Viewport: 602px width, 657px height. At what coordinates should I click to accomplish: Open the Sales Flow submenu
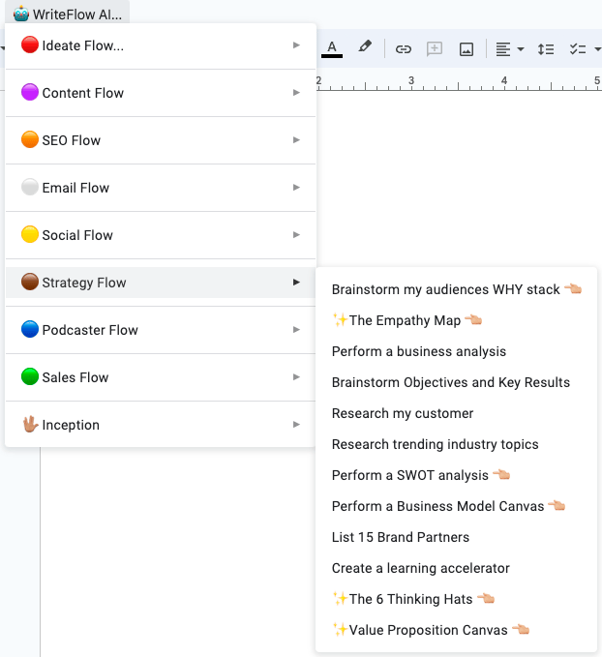click(x=161, y=377)
